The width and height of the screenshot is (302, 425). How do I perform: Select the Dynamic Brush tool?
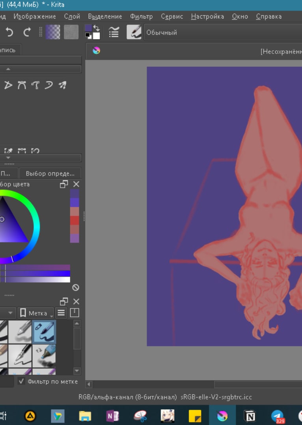(48, 85)
